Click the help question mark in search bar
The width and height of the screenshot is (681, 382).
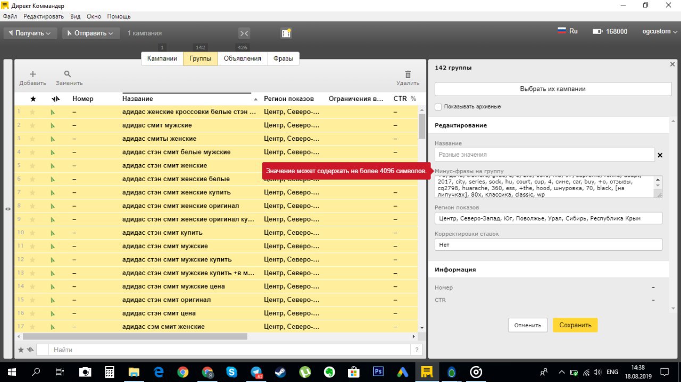418,350
